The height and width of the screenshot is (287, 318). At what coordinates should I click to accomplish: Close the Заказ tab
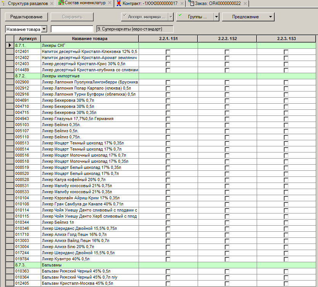[245, 3]
